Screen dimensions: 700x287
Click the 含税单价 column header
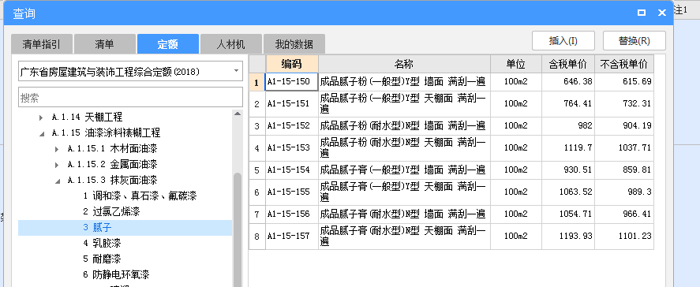568,64
